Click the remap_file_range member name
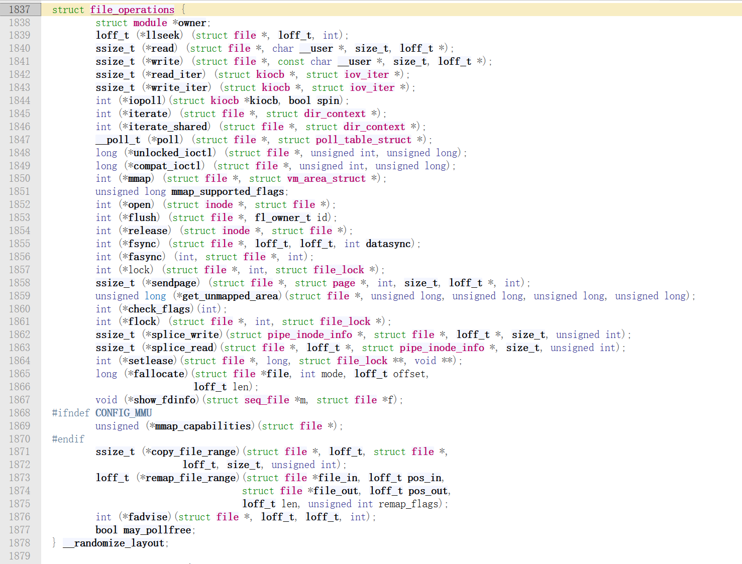This screenshot has width=742, height=564. pyautogui.click(x=191, y=478)
